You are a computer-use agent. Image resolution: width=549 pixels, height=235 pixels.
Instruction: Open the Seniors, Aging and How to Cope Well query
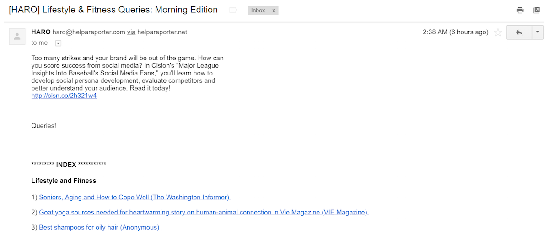tap(135, 198)
